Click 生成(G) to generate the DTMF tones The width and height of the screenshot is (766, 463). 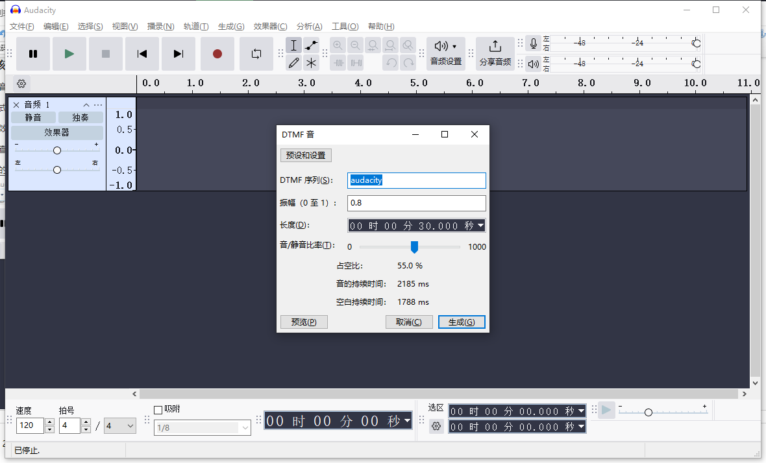462,322
